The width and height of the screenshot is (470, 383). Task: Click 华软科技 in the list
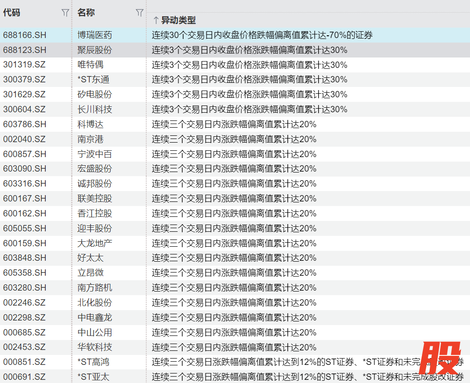click(x=95, y=347)
